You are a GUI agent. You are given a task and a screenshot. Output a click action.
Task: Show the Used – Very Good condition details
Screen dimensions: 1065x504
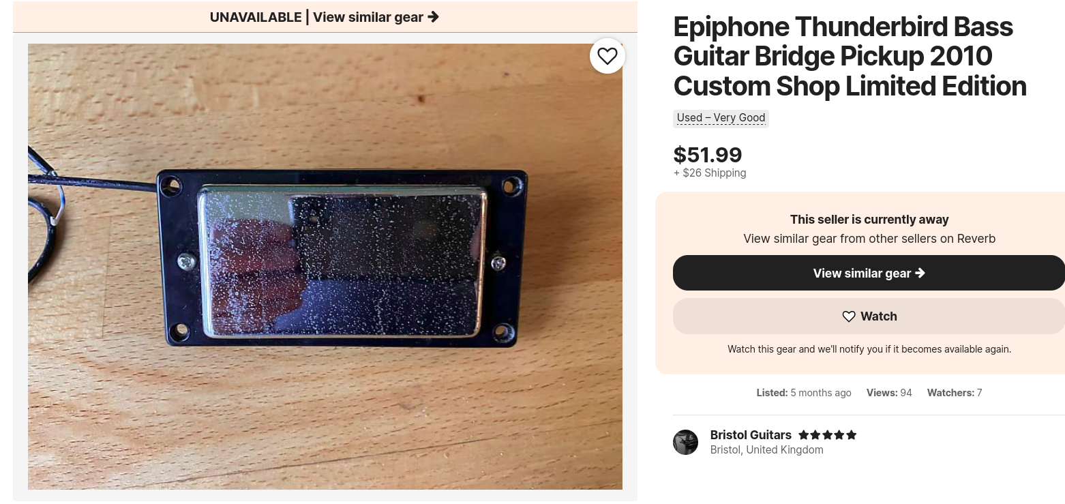pos(721,118)
